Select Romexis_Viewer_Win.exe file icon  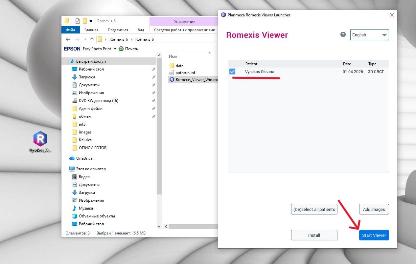(x=172, y=80)
